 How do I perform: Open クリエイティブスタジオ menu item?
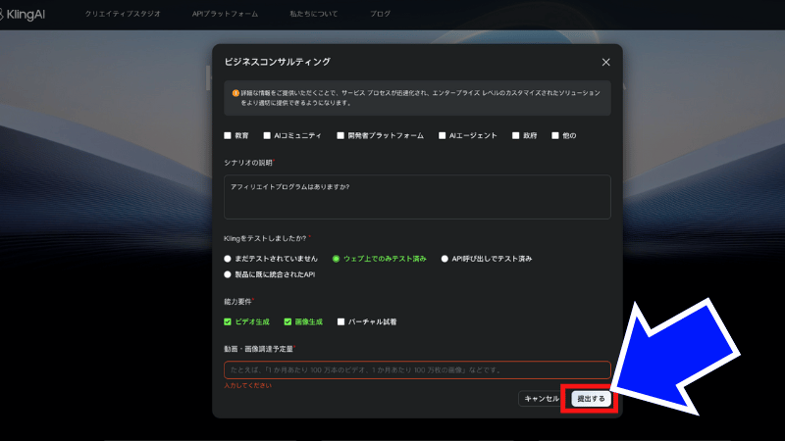pyautogui.click(x=123, y=14)
